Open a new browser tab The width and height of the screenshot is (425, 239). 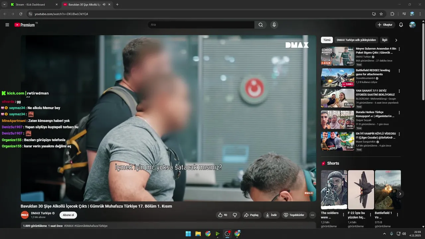coord(117,5)
